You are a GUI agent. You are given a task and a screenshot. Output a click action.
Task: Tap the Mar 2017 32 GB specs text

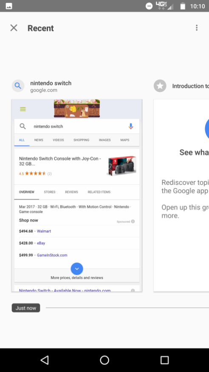pyautogui.click(x=75, y=209)
